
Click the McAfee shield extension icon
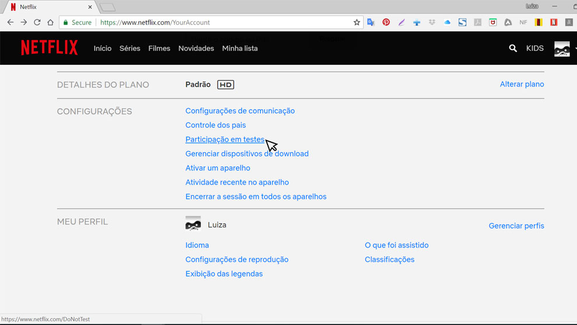(492, 23)
